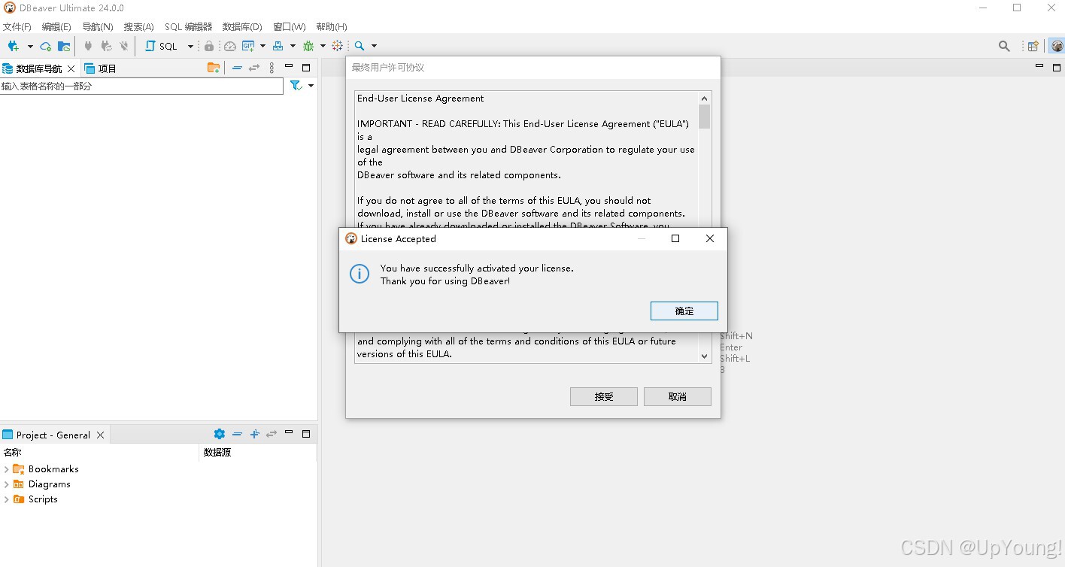This screenshot has height=567, width=1065.
Task: Open navigator panel three-dot view menu
Action: point(272,68)
